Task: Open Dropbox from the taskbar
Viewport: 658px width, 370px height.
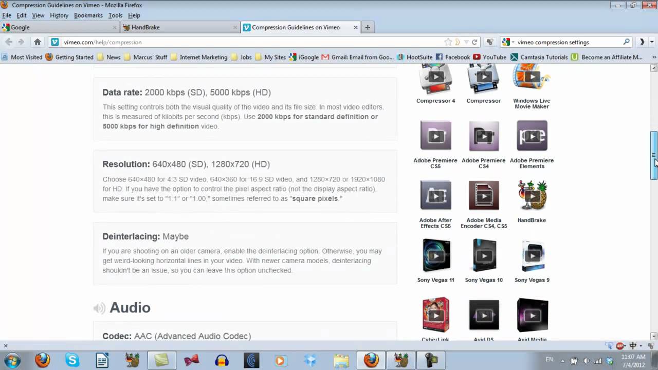Action: (310, 360)
